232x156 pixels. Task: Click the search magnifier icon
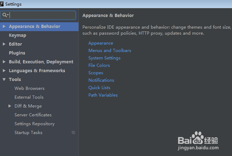pos(5,15)
